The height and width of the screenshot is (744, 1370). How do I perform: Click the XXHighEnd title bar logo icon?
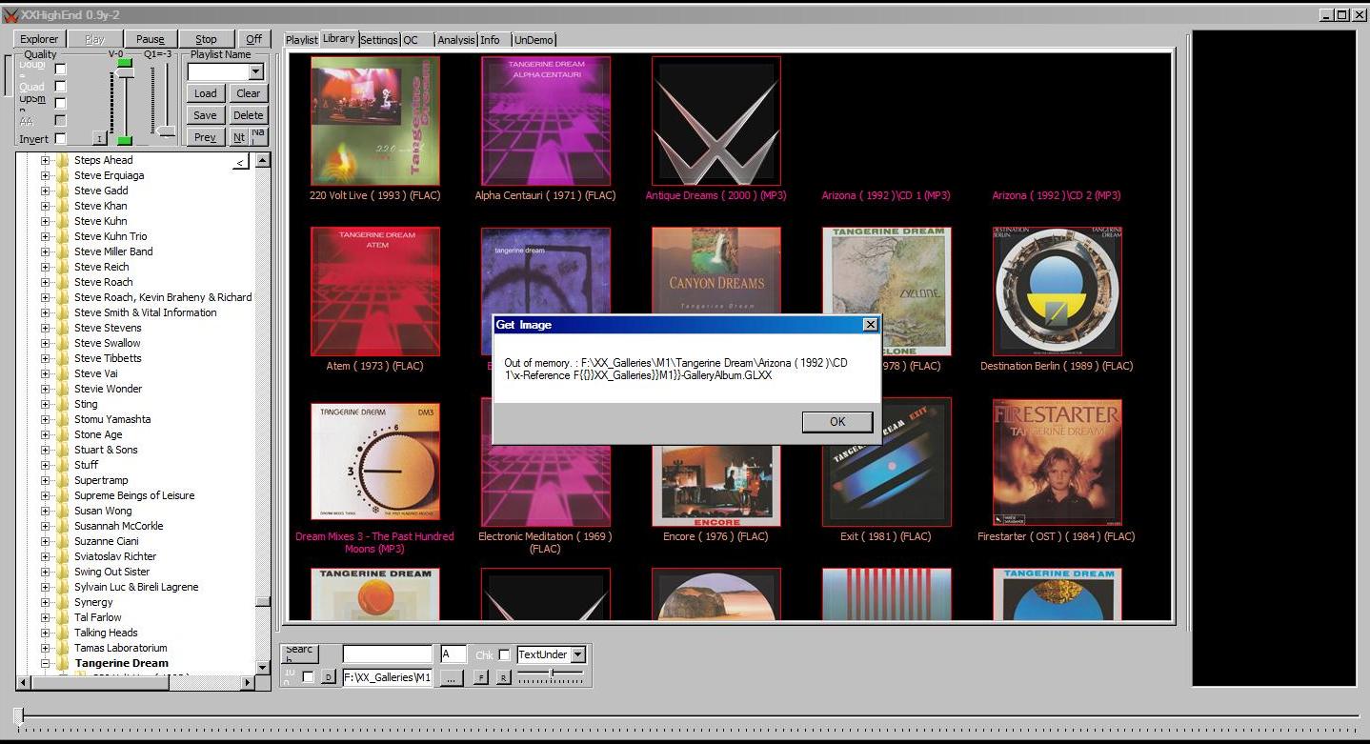(10, 15)
